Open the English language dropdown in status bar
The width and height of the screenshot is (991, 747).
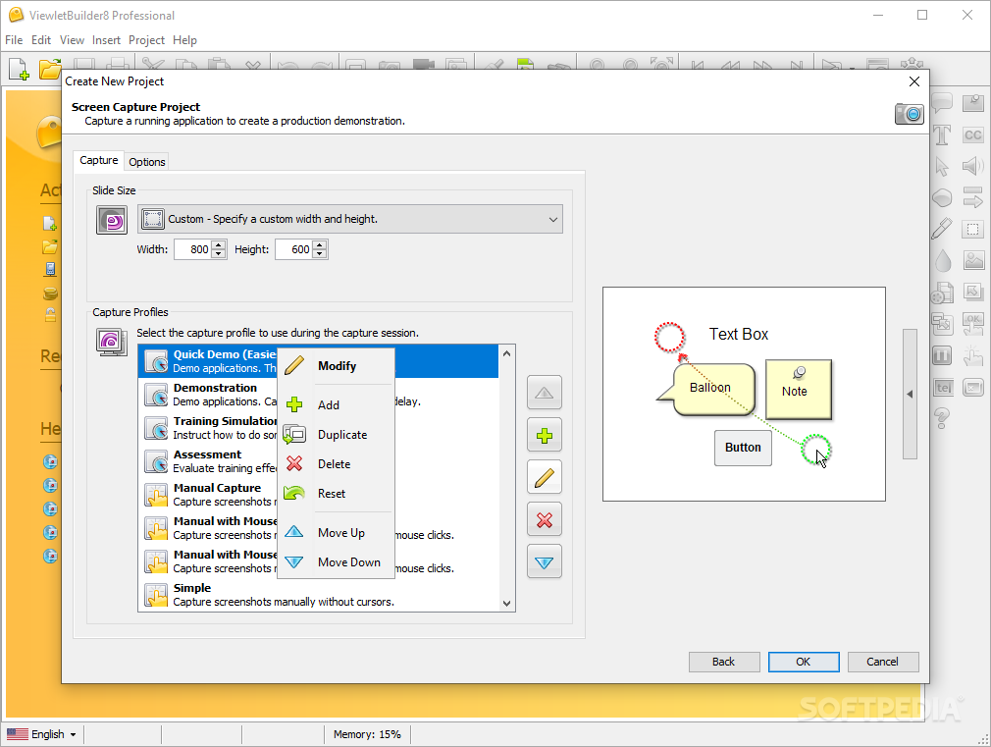42,734
